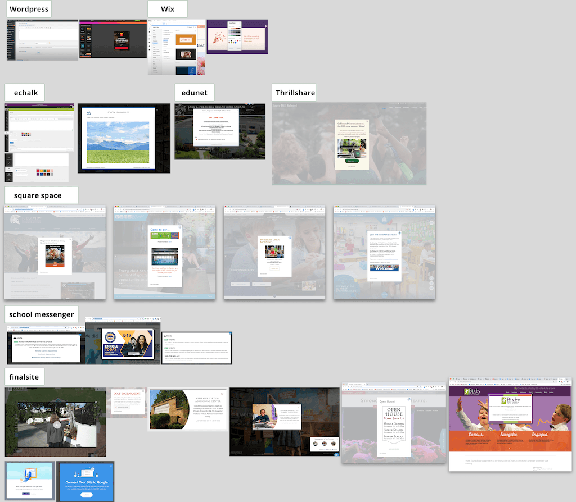Open the School Is Cancelled popup screenshot
Viewport: 576px width, 502px height.
tap(124, 138)
